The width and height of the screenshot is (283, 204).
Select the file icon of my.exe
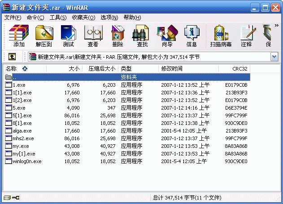(9, 146)
